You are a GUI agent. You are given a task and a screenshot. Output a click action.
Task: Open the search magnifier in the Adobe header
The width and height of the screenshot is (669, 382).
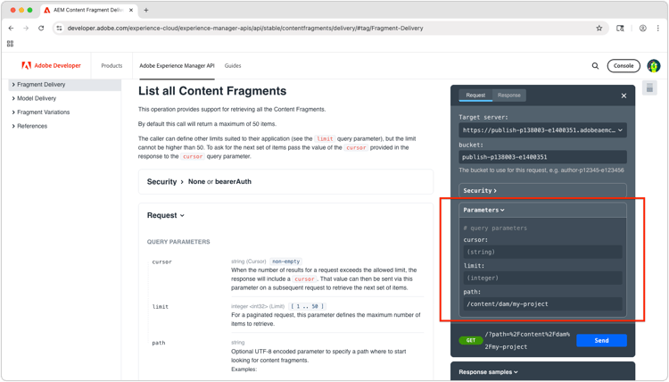click(x=595, y=66)
